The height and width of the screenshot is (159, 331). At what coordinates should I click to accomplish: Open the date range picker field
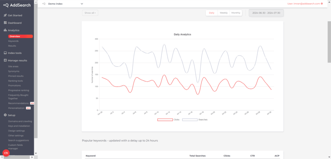tap(266, 13)
